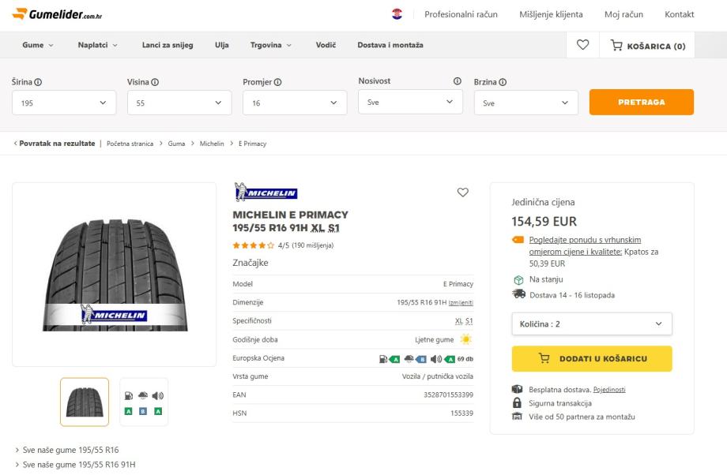Screen dimensions: 727x475
Task: Click the star rating for the tire
Action: [253, 245]
